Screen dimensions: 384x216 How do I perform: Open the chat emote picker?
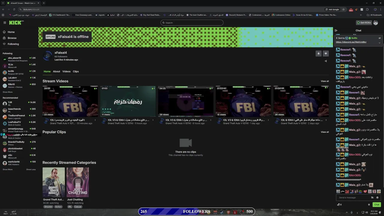pos(377,198)
